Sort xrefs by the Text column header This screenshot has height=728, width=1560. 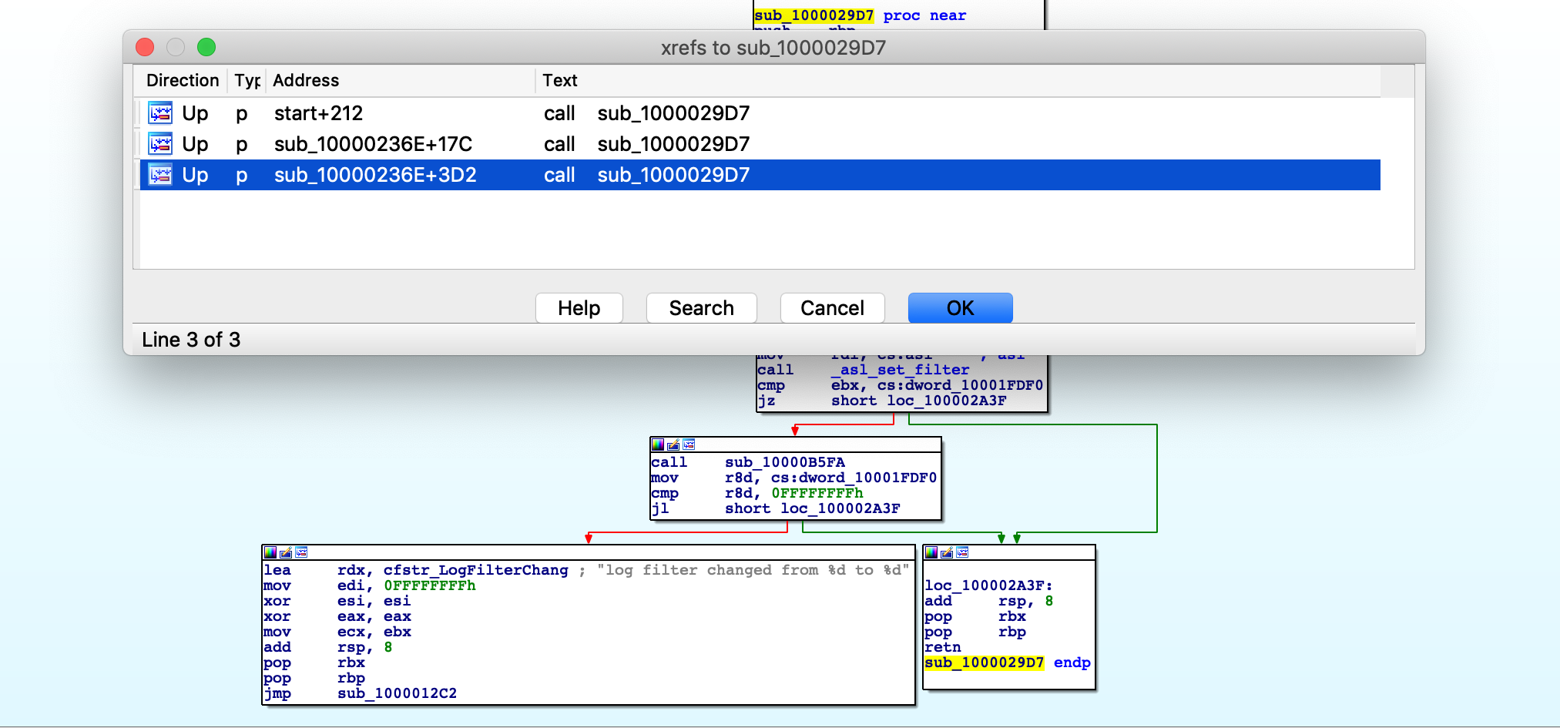click(x=958, y=80)
